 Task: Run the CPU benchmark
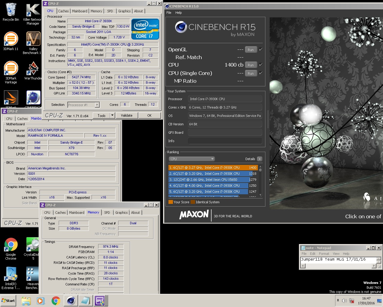[251, 65]
